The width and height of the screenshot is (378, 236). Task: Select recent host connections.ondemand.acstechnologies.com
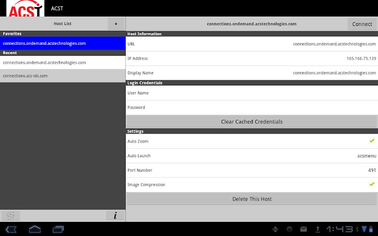click(x=63, y=63)
